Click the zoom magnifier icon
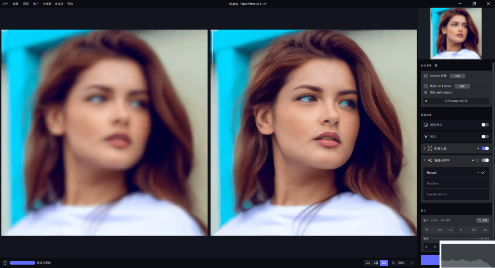 [393, 263]
